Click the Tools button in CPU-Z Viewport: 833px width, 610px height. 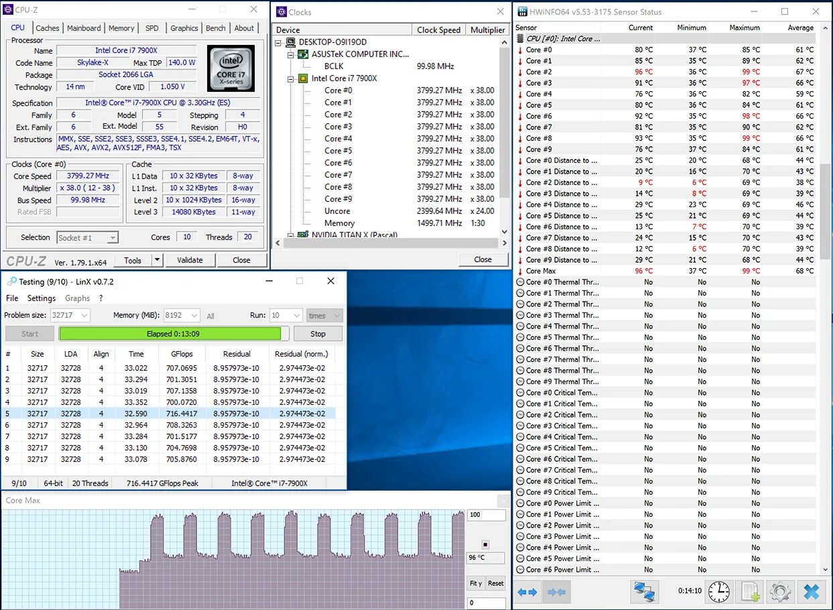(133, 260)
